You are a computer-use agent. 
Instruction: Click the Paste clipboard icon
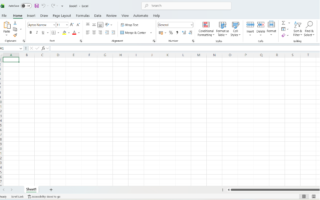pyautogui.click(x=7, y=25)
